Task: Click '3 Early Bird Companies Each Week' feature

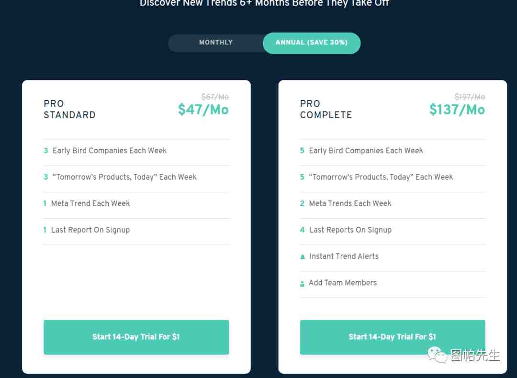Action: coord(105,151)
